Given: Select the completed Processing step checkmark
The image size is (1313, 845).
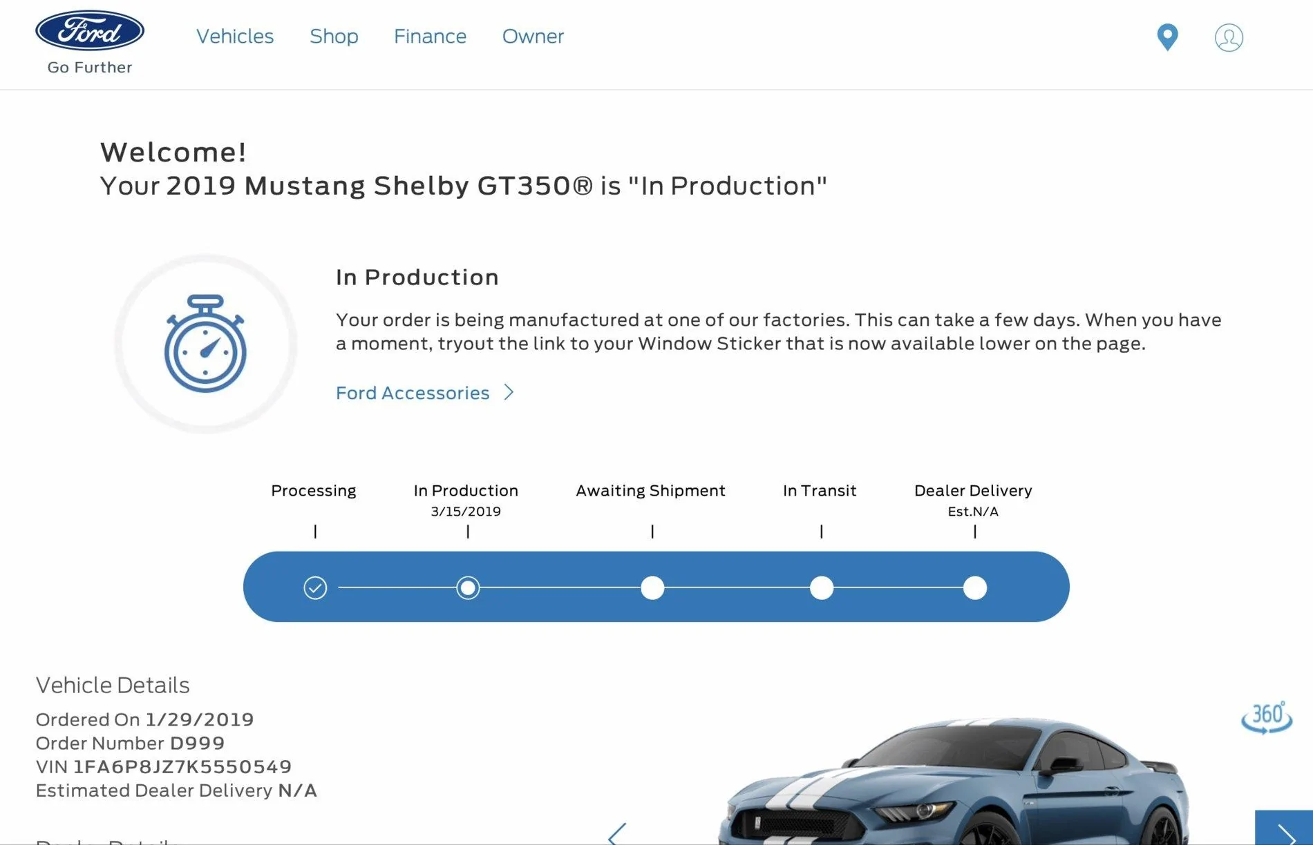Looking at the screenshot, I should [315, 587].
